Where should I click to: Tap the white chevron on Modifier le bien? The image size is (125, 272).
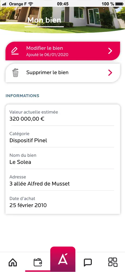tap(110, 51)
